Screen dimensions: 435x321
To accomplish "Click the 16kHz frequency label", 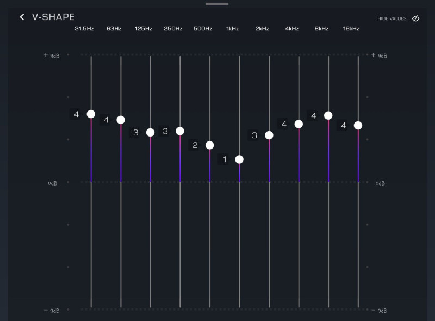I will coord(351,29).
